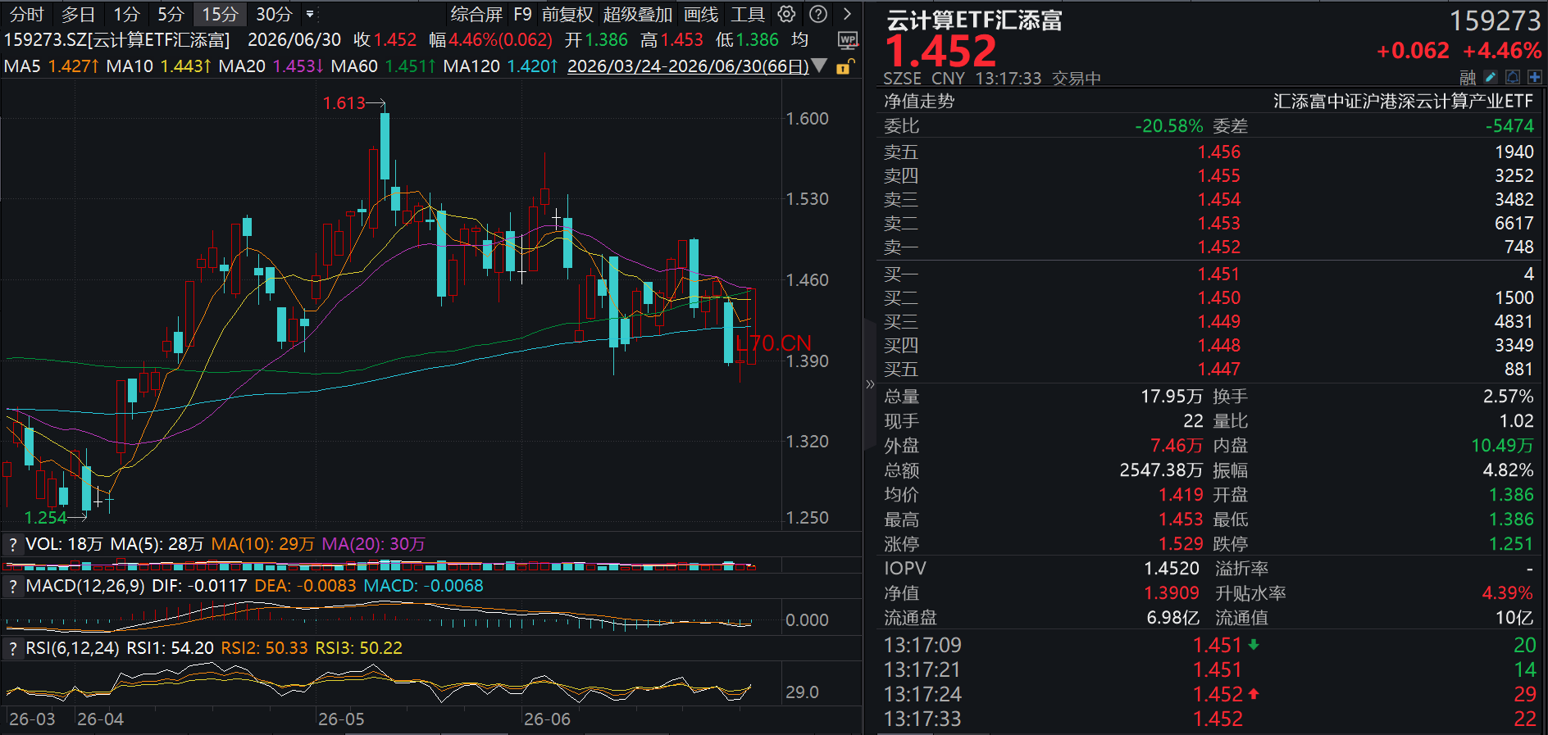Switch to the 分时 intraday view

[26, 14]
